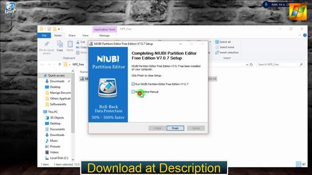Click the search magnifier icon

301,65
